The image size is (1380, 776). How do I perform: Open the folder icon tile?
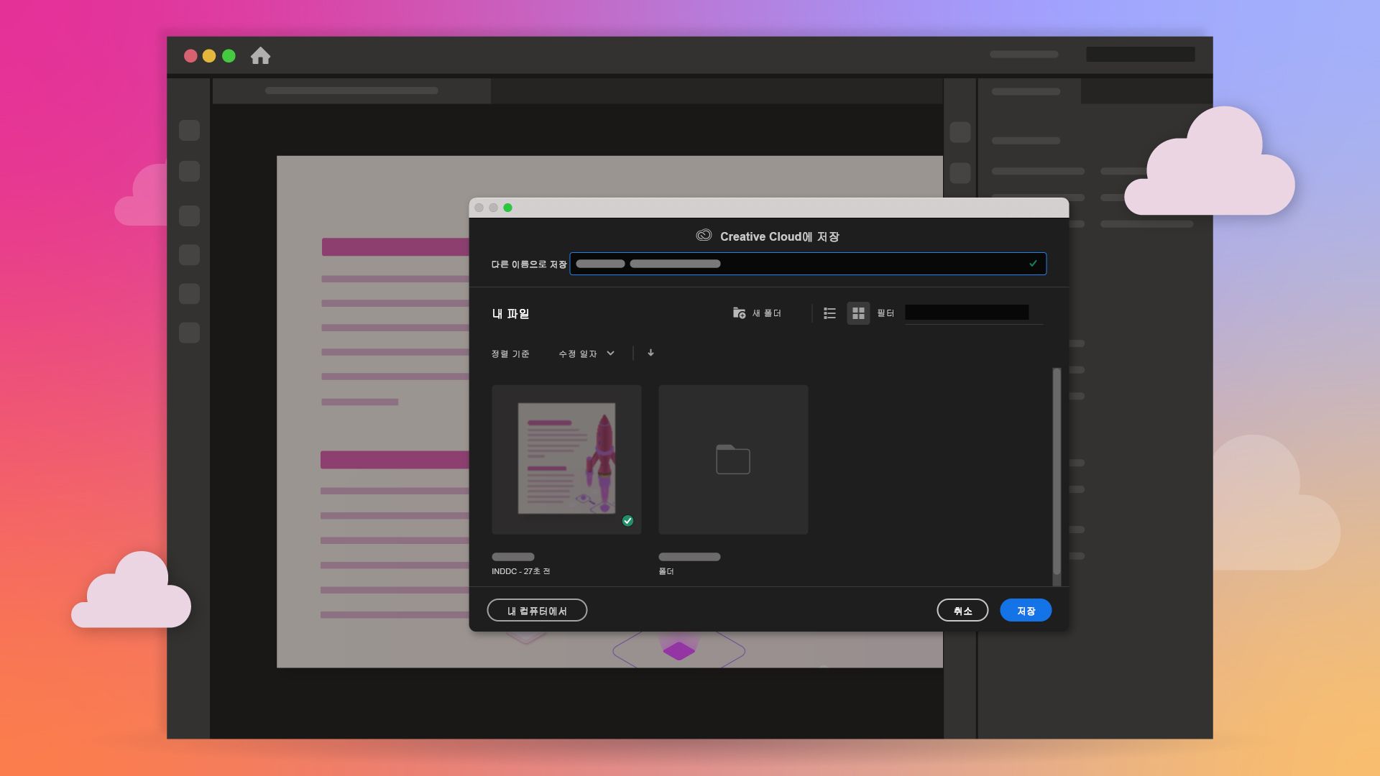click(733, 460)
